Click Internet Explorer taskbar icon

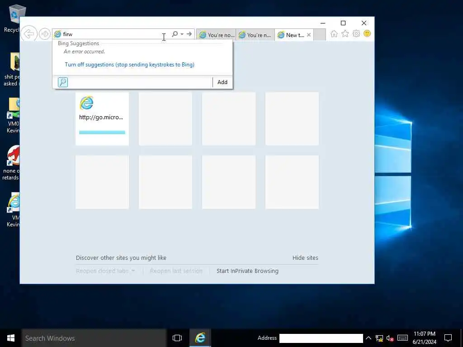(200, 338)
